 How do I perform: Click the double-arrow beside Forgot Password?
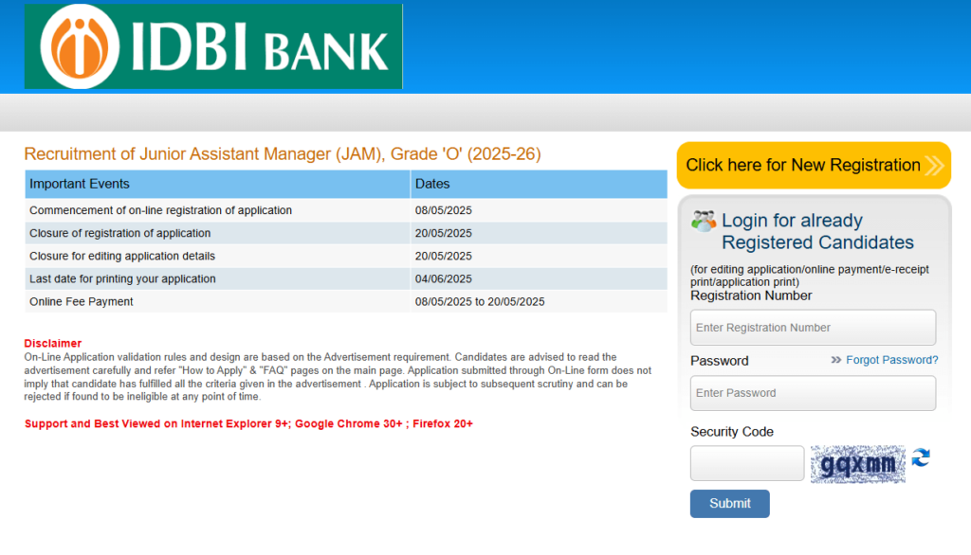(836, 360)
